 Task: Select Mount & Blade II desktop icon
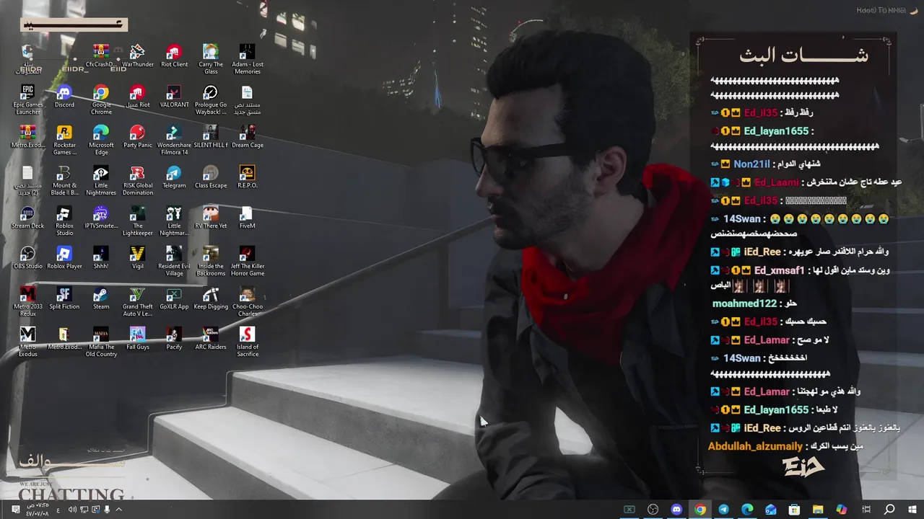click(x=64, y=181)
